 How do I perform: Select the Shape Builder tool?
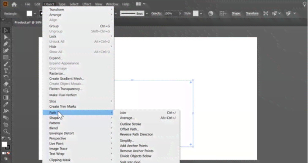pos(6,91)
